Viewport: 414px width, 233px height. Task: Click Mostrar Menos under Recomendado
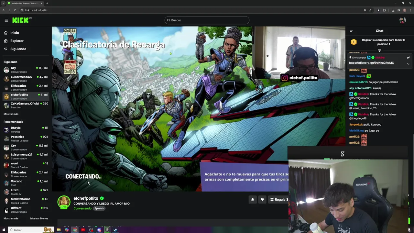[39, 218]
